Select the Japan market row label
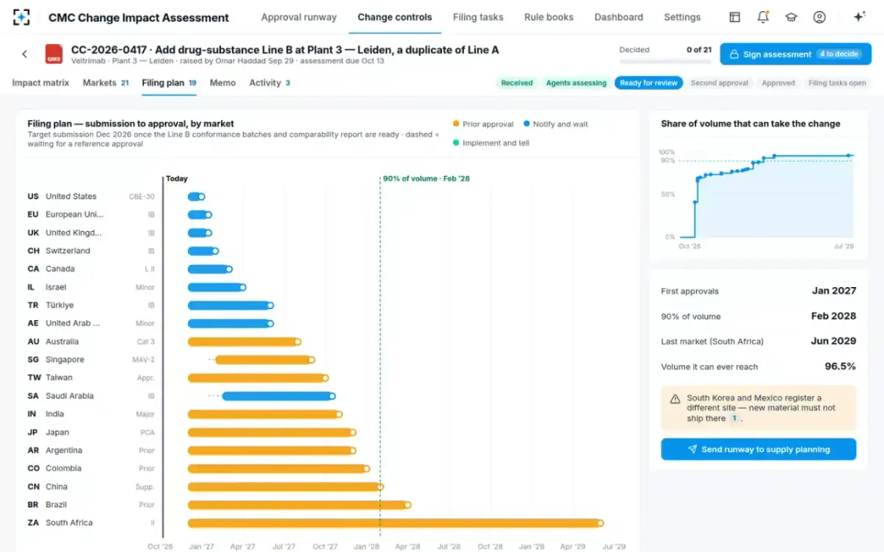The width and height of the screenshot is (884, 552). tap(57, 432)
